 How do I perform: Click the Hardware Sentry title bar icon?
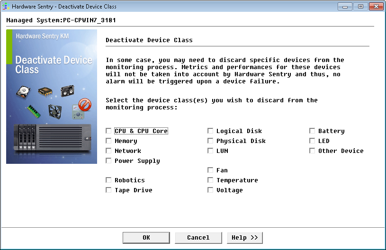(6, 7)
